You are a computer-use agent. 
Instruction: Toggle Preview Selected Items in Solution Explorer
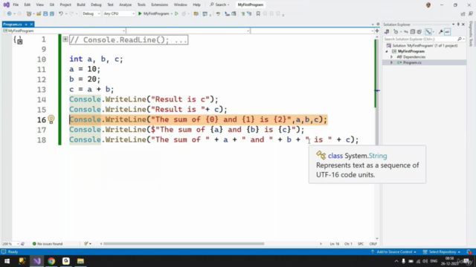point(448,32)
